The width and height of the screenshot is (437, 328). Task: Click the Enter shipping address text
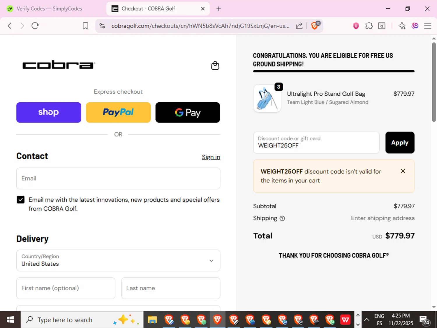click(383, 218)
